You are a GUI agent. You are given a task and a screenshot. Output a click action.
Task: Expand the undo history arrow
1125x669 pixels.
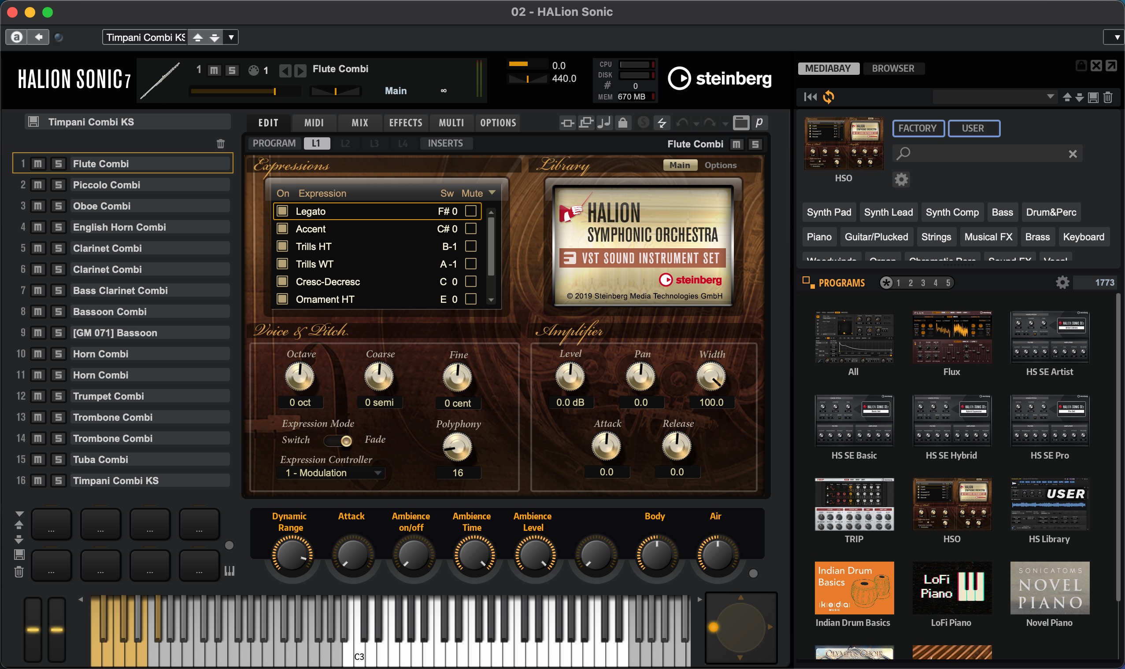tap(696, 124)
